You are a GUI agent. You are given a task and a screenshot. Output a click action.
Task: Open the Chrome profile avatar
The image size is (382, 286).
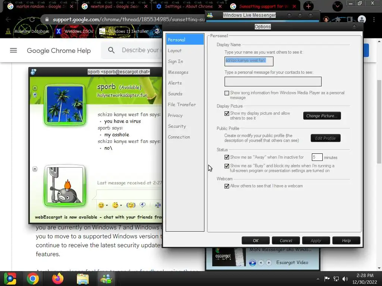[362, 19]
